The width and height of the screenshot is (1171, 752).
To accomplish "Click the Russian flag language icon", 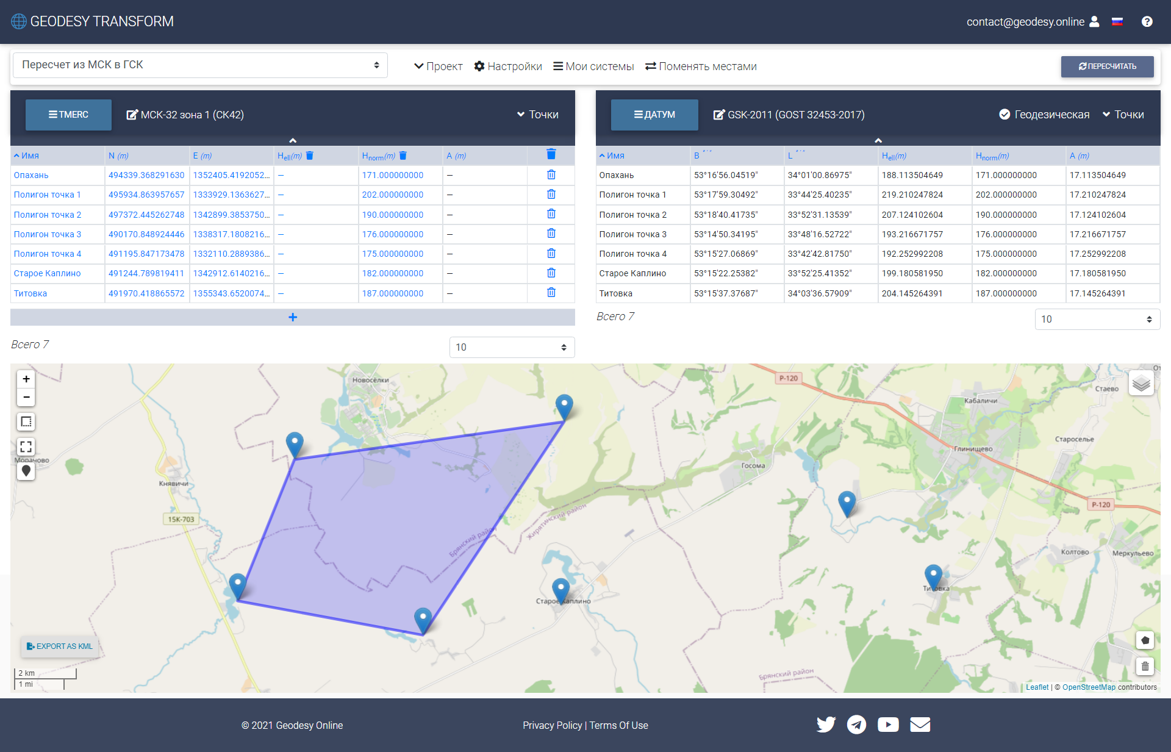I will pos(1117,22).
